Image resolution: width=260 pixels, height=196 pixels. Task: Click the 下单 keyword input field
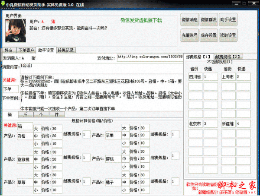coord(11,89)
